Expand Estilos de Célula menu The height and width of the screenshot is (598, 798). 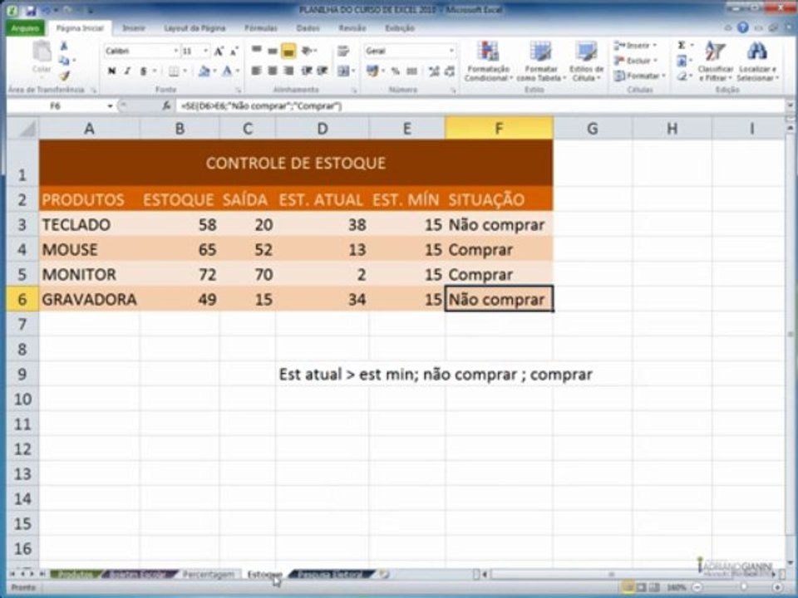pos(586,61)
